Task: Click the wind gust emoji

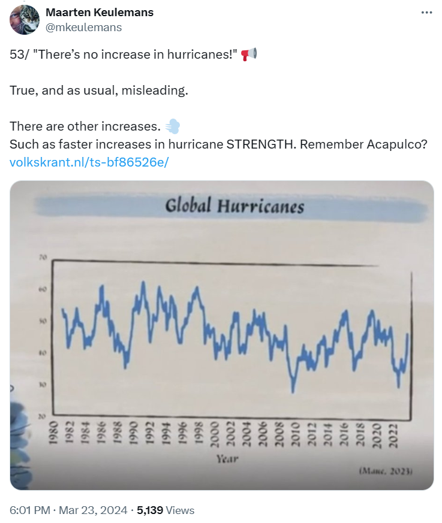Action: (x=173, y=126)
